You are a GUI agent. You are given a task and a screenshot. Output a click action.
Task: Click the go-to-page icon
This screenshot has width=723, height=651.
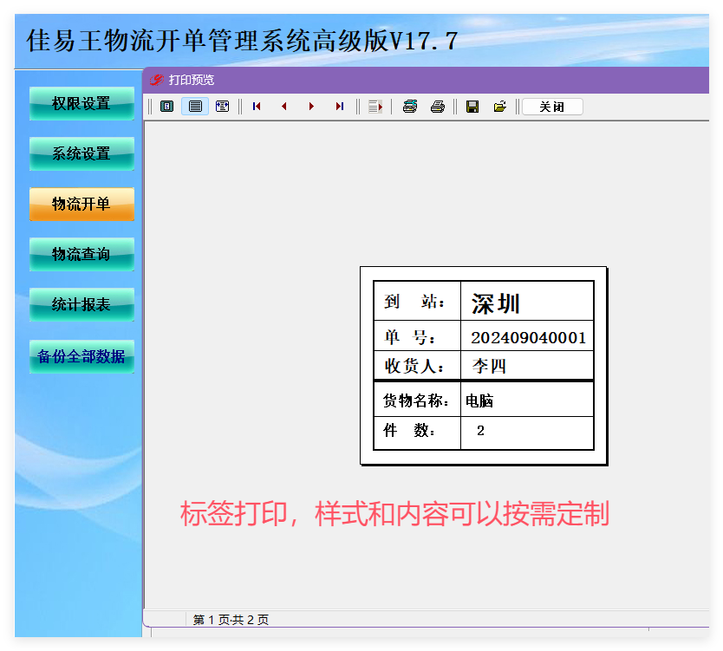375,107
